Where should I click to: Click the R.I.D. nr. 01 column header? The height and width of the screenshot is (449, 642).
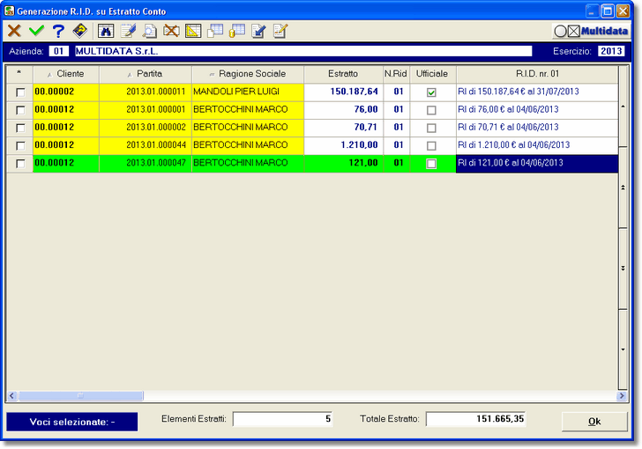537,74
